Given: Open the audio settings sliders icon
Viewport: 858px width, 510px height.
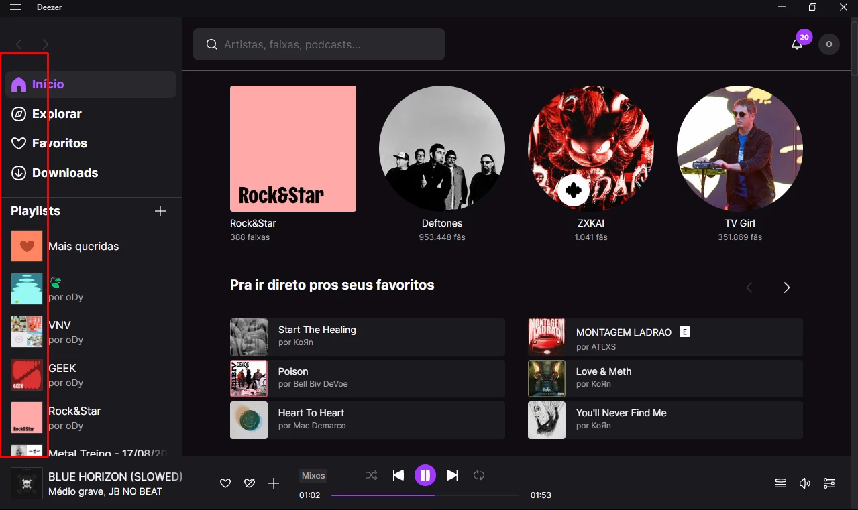Looking at the screenshot, I should click(x=829, y=483).
